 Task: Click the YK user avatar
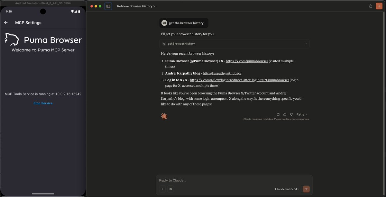click(164, 23)
